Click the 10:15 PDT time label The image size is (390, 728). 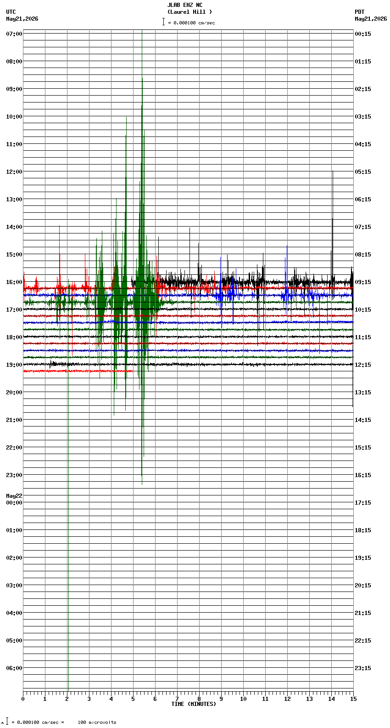click(x=363, y=310)
